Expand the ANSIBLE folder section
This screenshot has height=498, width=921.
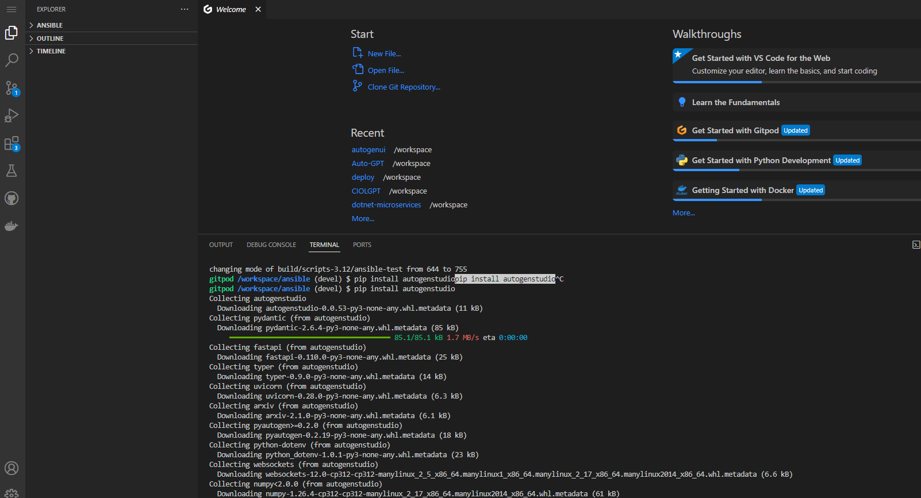point(112,25)
